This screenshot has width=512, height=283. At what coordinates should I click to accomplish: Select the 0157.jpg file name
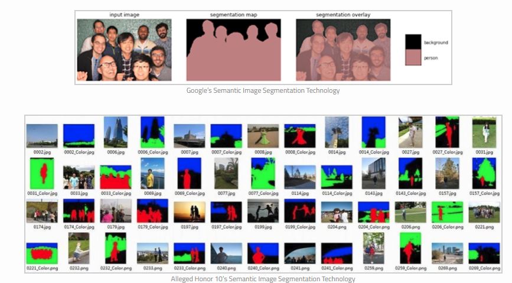click(x=448, y=193)
